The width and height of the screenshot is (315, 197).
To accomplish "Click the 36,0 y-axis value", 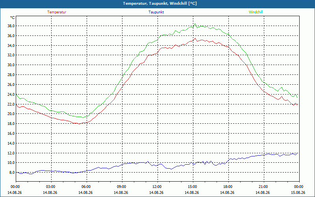I will click(11, 36).
